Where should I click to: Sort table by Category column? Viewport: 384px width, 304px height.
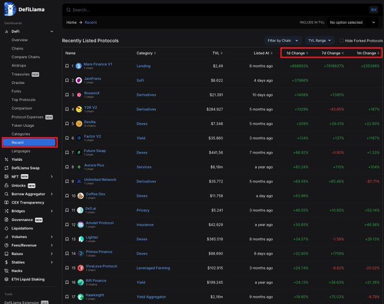tap(146, 53)
